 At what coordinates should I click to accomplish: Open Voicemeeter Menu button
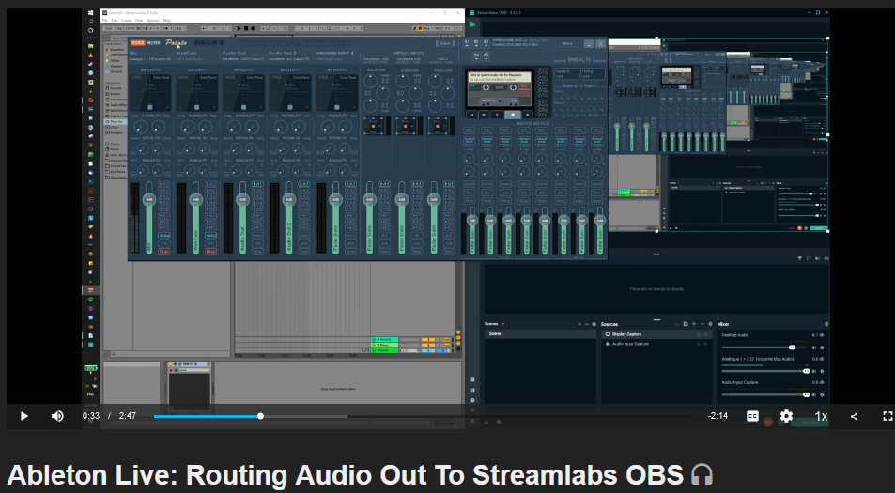(x=567, y=43)
